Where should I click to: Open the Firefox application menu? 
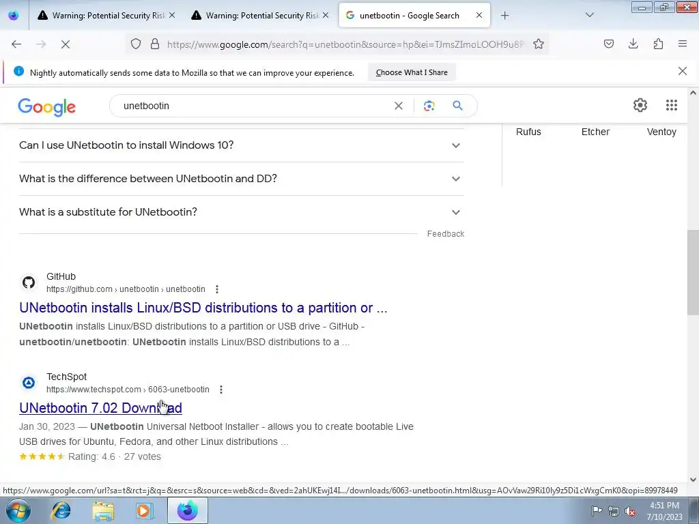point(683,44)
